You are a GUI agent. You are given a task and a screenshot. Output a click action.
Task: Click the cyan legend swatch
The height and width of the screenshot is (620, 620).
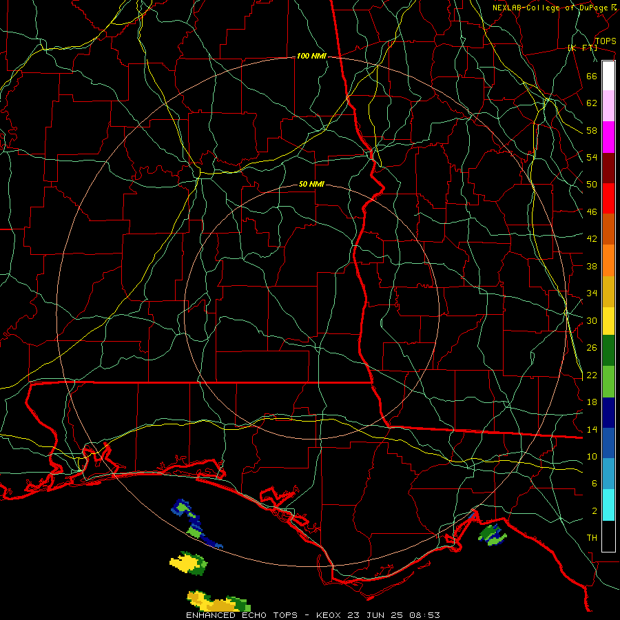click(608, 505)
